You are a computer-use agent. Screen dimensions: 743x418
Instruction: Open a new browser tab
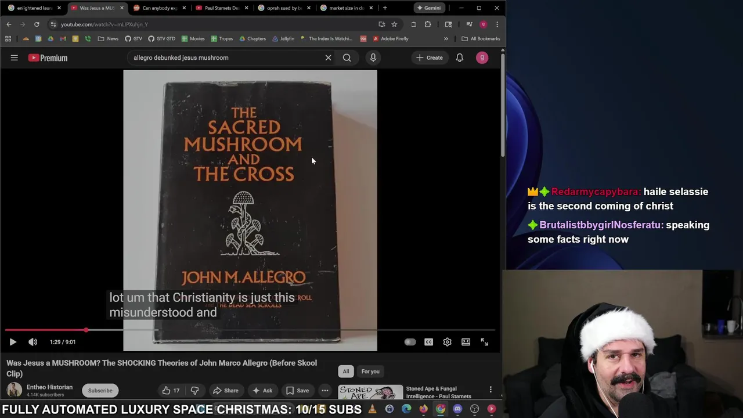(x=385, y=8)
